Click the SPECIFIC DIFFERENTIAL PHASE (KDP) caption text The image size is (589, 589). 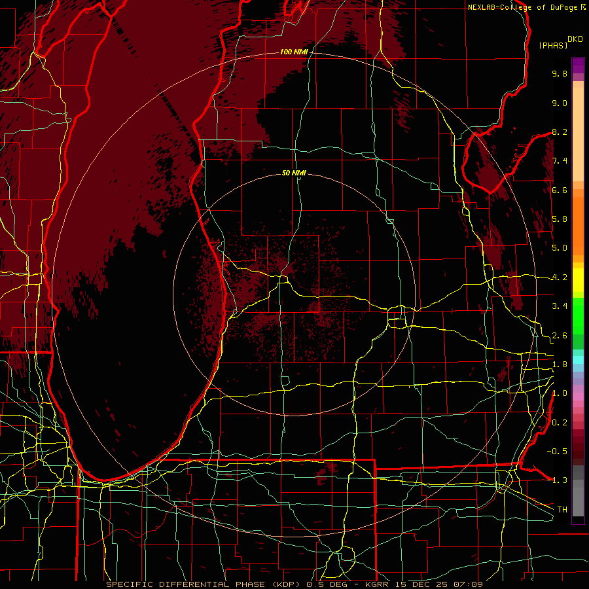204,584
